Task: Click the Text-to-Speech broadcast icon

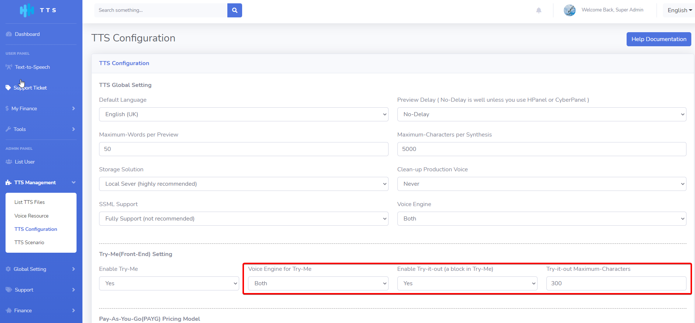Action: tap(9, 67)
